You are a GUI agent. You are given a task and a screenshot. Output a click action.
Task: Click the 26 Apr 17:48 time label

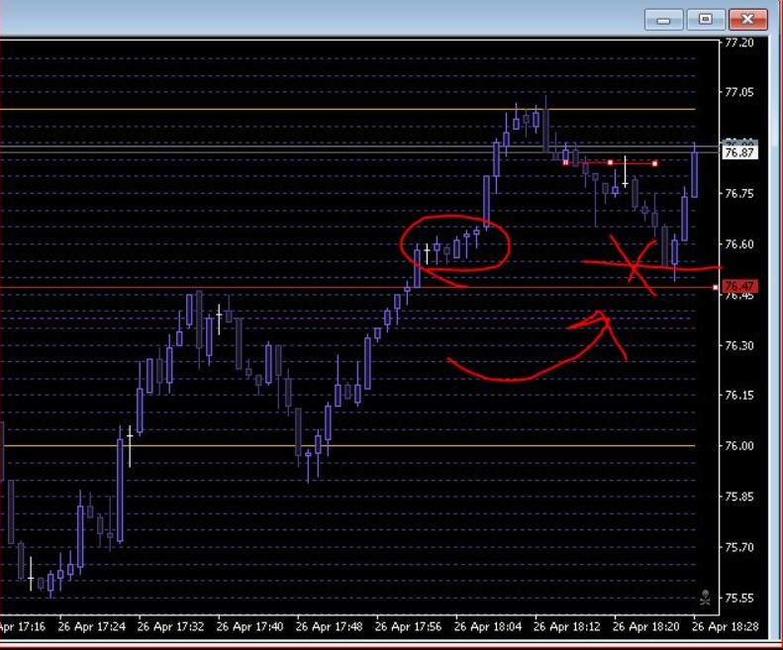329,626
